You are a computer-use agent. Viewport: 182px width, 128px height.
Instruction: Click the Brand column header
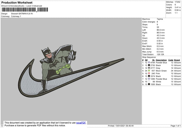177,60
